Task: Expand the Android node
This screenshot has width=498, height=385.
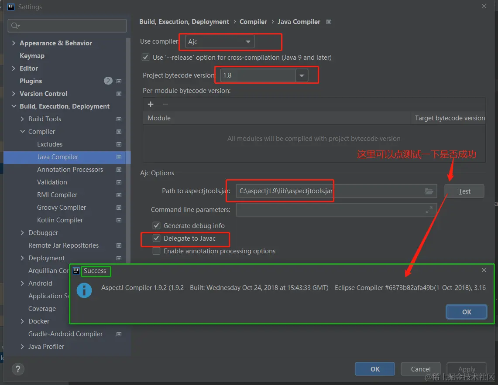Action: pos(22,283)
